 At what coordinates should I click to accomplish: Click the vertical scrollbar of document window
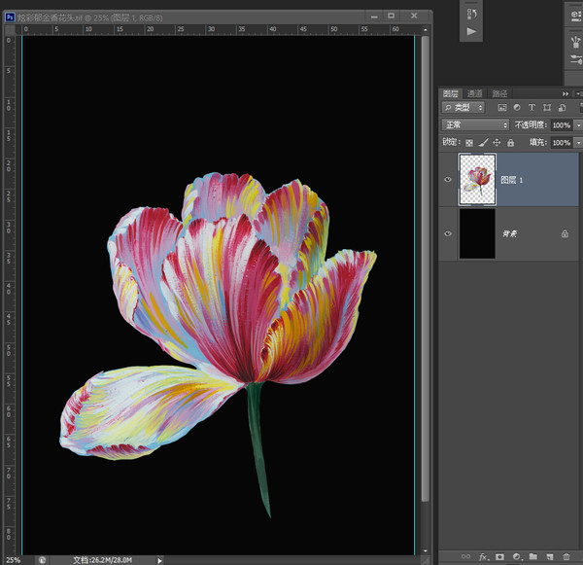[425, 268]
